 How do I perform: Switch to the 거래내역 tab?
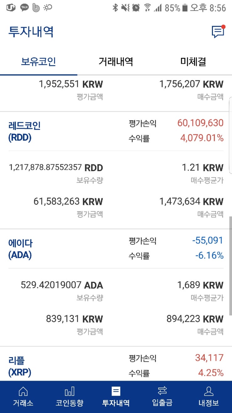(116, 62)
